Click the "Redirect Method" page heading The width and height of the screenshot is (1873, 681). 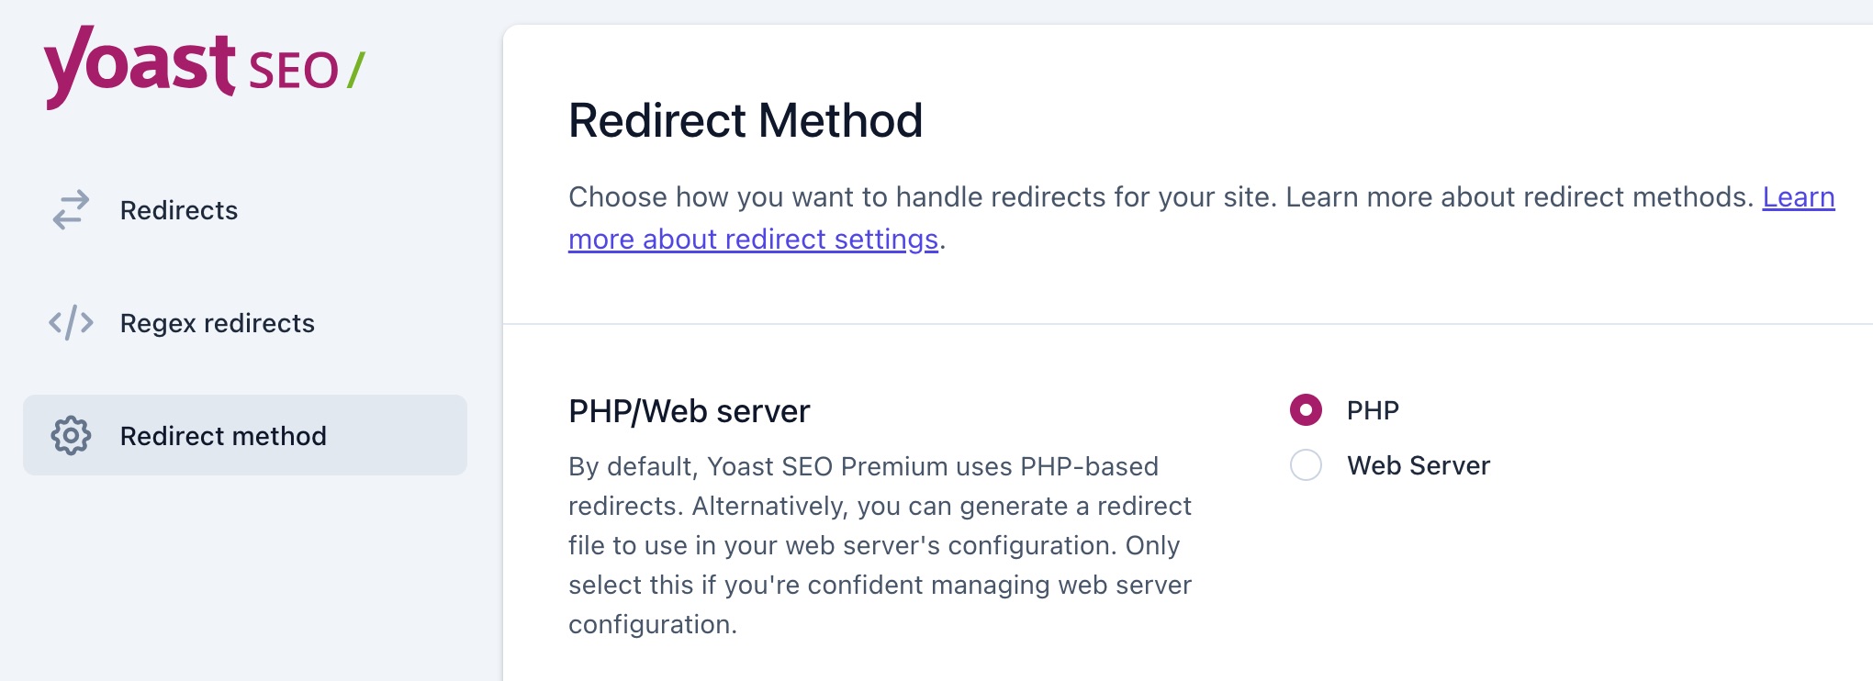pos(746,120)
